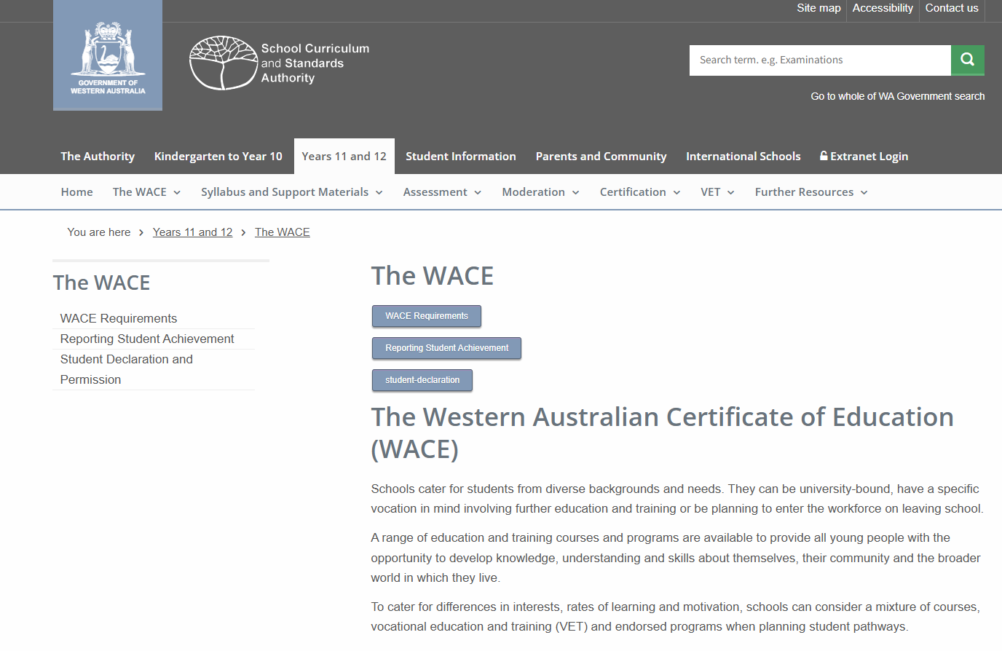Open Parents and Community tab
1002x651 pixels.
[x=601, y=157]
